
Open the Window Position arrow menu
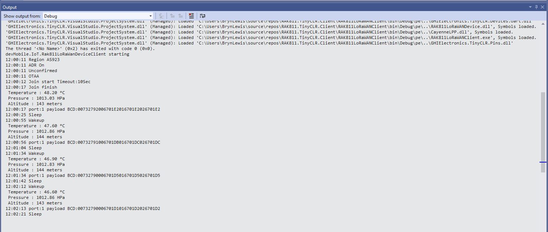coord(530,7)
